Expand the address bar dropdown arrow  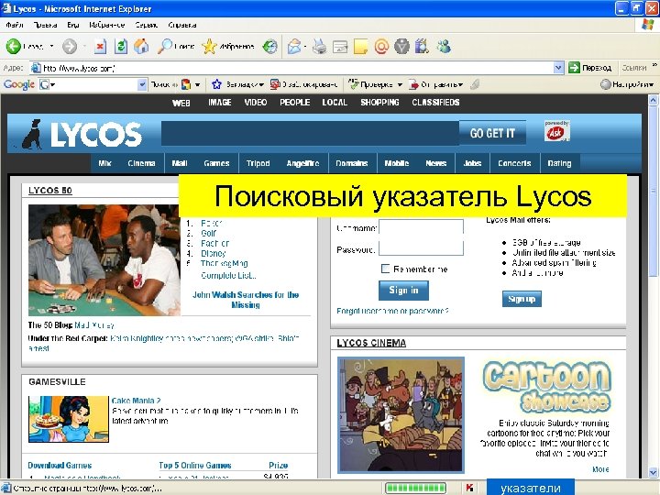558,67
